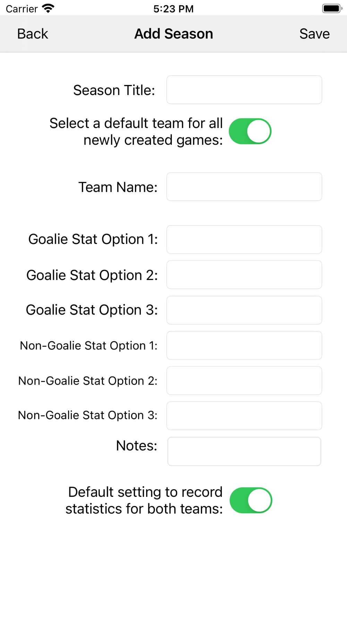This screenshot has width=347, height=617.
Task: Tap the Notes label
Action: coord(136,446)
